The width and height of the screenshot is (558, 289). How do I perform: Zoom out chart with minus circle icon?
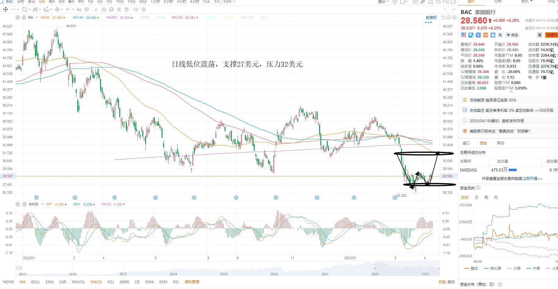point(449,17)
